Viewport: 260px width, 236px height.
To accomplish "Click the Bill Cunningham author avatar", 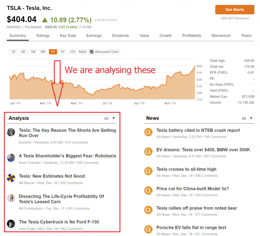I will (x=11, y=198).
